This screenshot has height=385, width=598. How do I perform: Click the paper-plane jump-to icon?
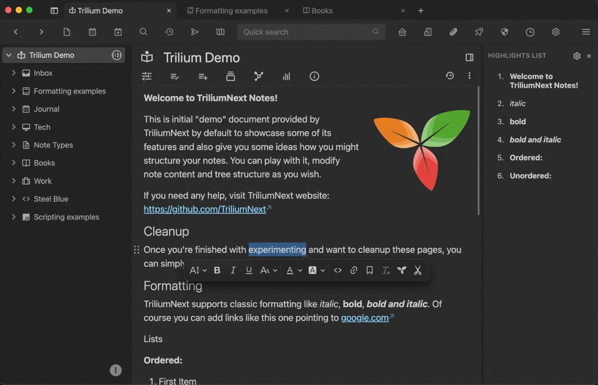pyautogui.click(x=195, y=32)
